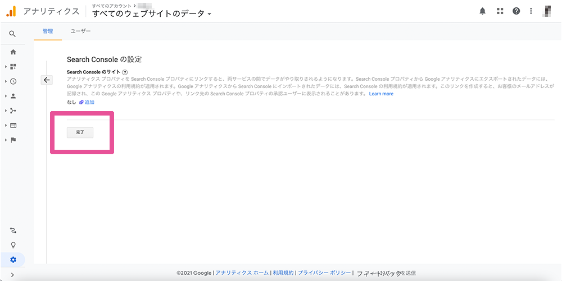Expand sidebar with bottom chevron
The image size is (562, 281).
point(13,275)
